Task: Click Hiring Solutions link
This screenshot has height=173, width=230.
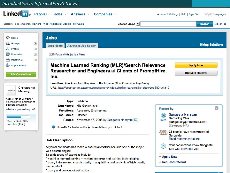Action: pos(211,45)
